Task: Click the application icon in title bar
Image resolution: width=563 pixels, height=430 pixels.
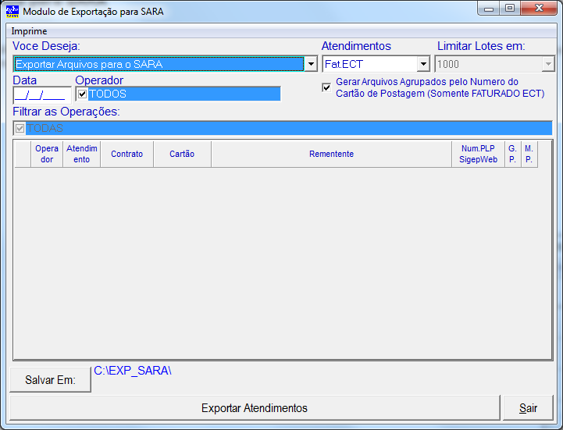Action: tap(12, 11)
